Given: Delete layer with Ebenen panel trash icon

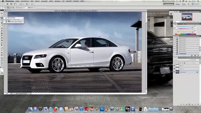Looking at the screenshot, I should [198, 105].
